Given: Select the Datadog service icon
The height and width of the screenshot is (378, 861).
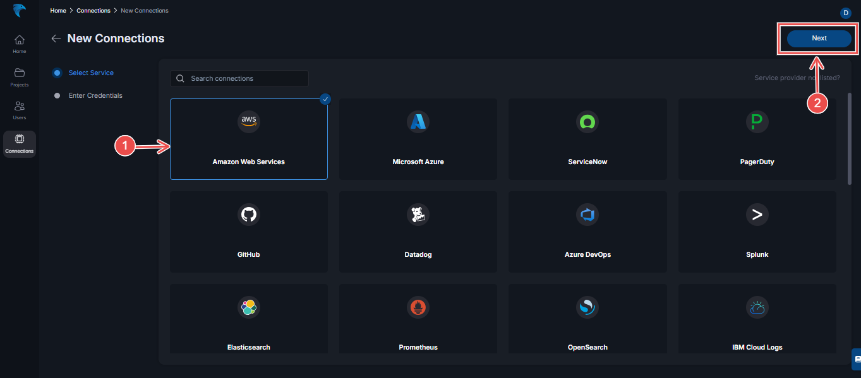Looking at the screenshot, I should point(418,215).
